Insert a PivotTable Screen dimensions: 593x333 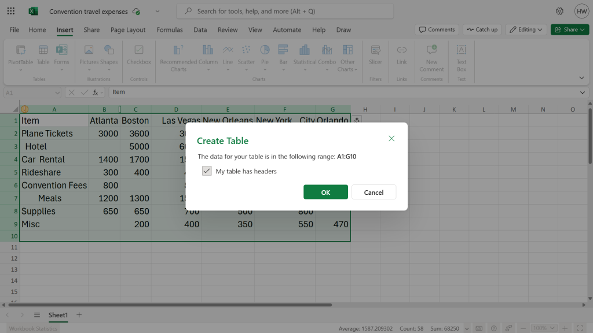[x=21, y=55]
